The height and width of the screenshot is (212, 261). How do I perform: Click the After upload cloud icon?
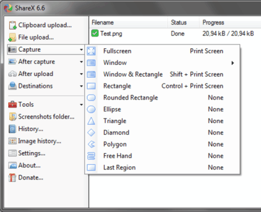click(12, 74)
